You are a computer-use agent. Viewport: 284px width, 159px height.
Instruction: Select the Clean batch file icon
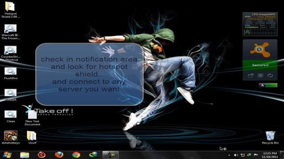tap(11, 117)
